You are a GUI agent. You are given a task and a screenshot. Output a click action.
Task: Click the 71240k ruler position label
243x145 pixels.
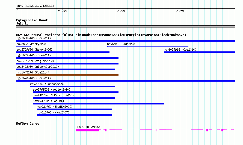click(122, 11)
